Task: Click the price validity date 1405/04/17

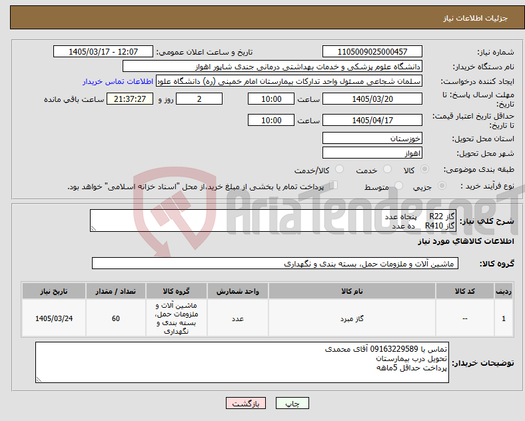Action: (372, 120)
